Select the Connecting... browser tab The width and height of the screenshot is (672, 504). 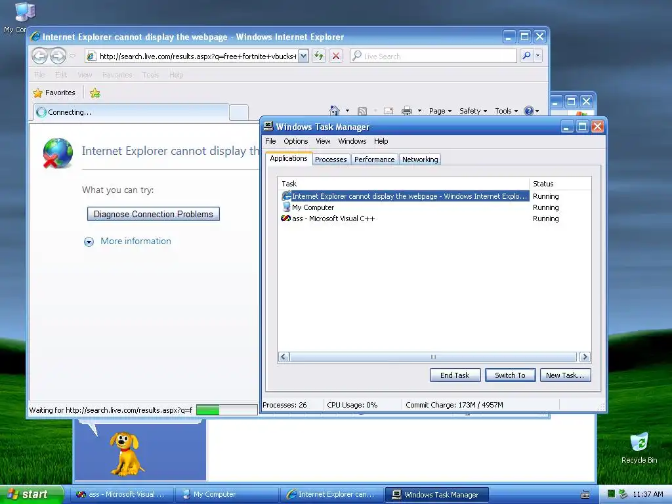[131, 112]
